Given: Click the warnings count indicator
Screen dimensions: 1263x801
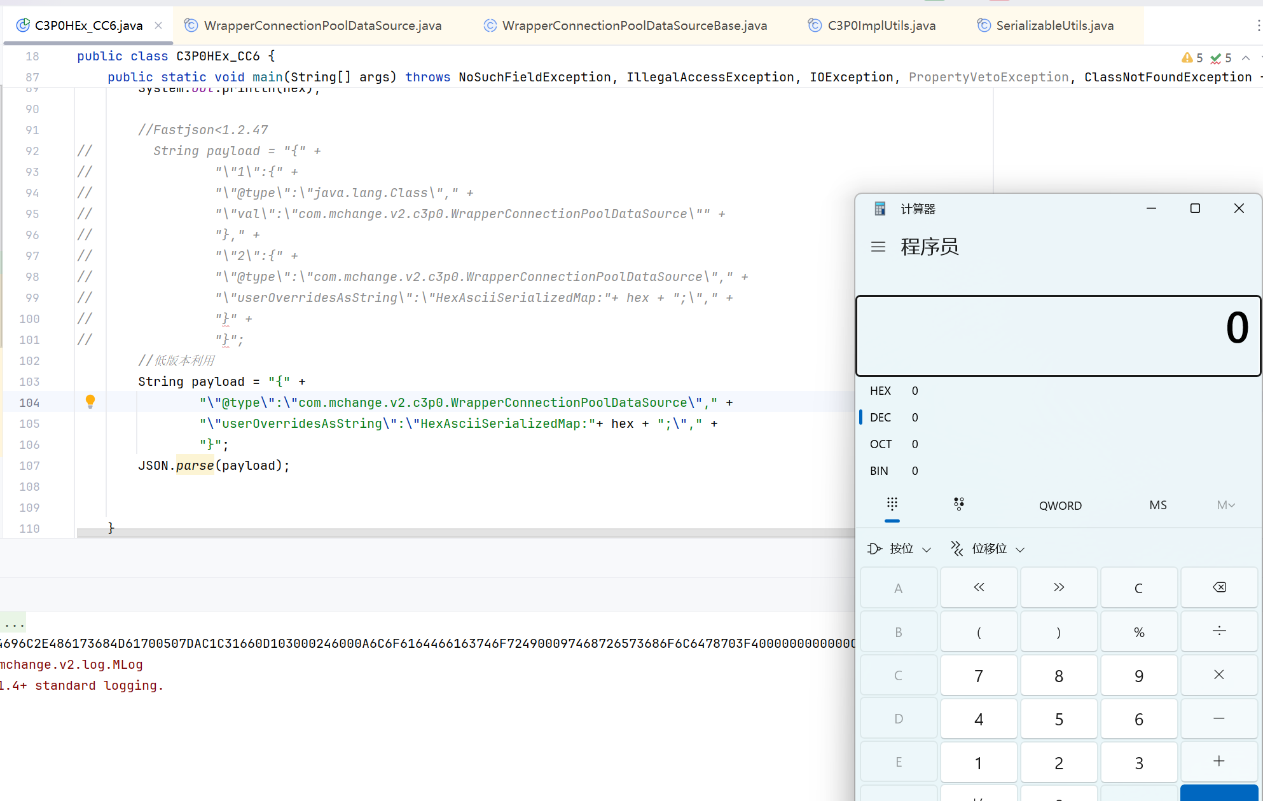Looking at the screenshot, I should pos(1192,58).
